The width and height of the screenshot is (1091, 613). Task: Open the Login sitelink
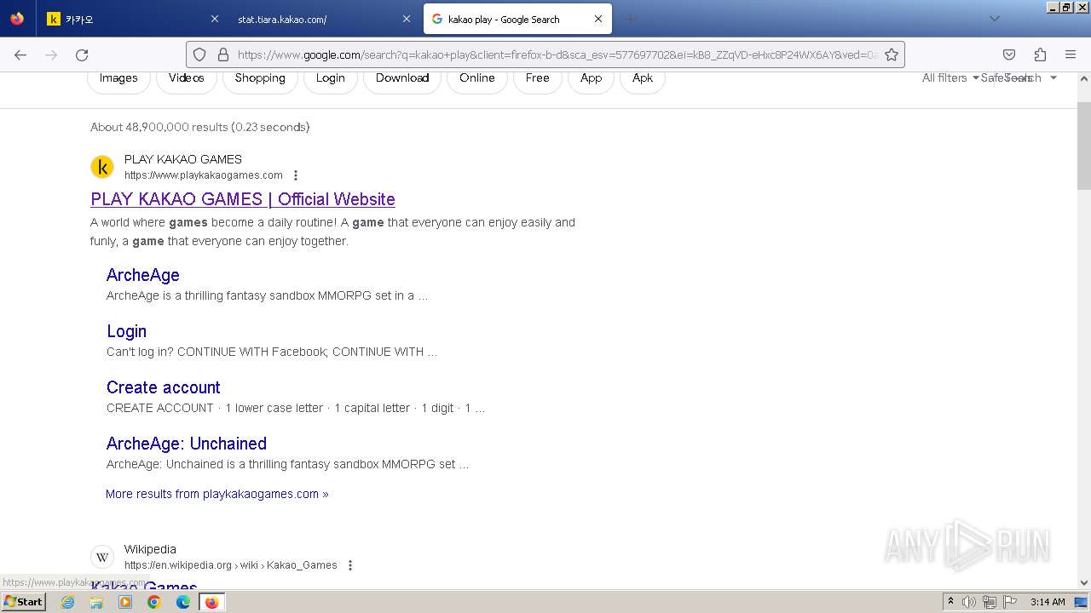[x=127, y=331]
